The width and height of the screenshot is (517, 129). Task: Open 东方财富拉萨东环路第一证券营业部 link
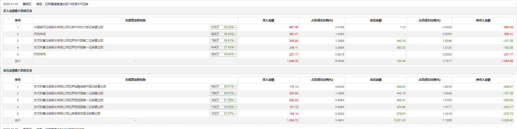coord(68,47)
